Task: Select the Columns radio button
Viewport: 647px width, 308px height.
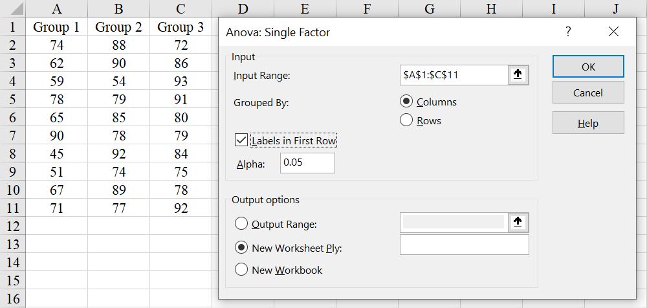Action: click(x=408, y=102)
